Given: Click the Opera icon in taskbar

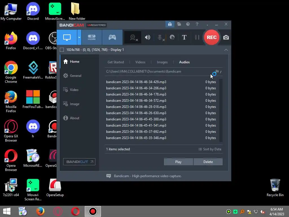Looking at the screenshot, I should point(75,211).
